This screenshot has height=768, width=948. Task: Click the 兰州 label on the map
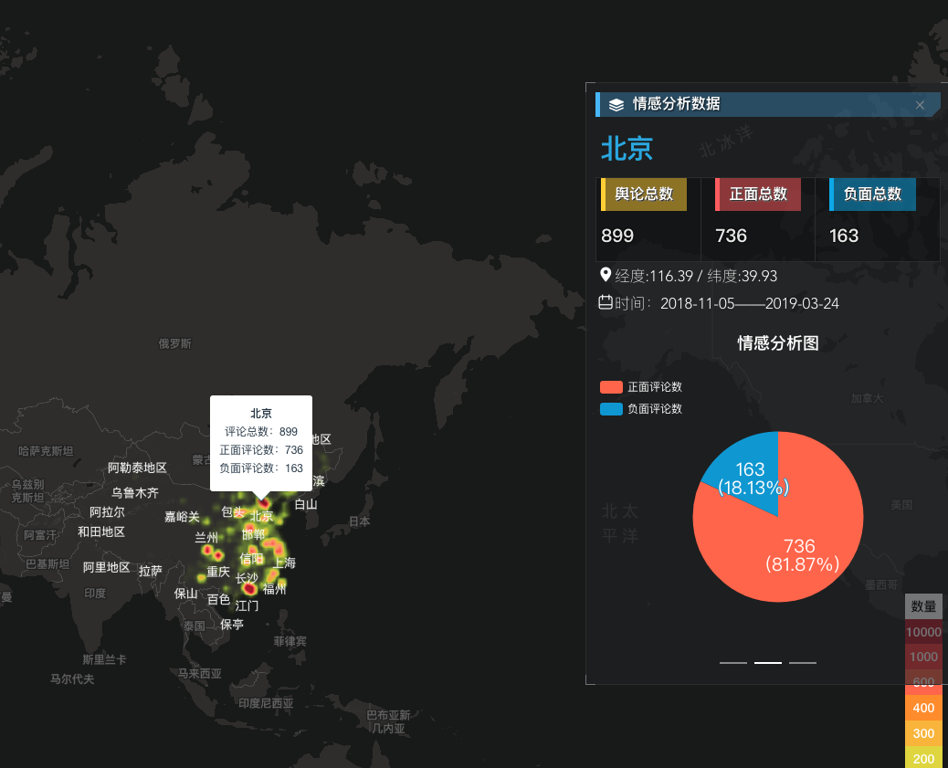pos(206,537)
